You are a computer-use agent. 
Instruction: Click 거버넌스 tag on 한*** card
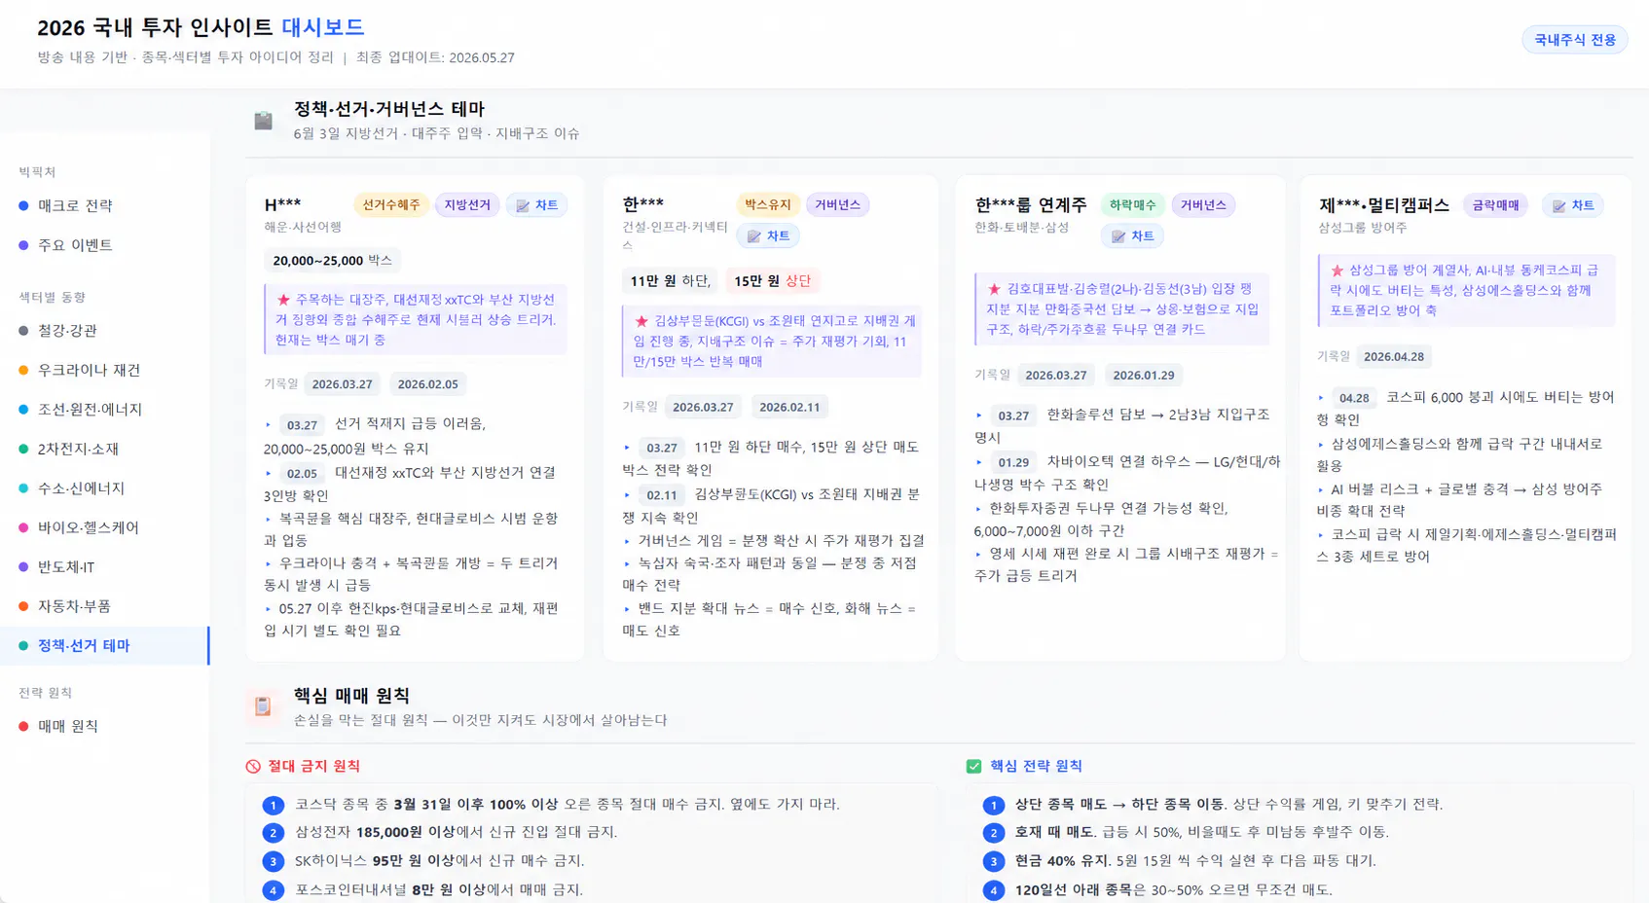[x=837, y=204]
